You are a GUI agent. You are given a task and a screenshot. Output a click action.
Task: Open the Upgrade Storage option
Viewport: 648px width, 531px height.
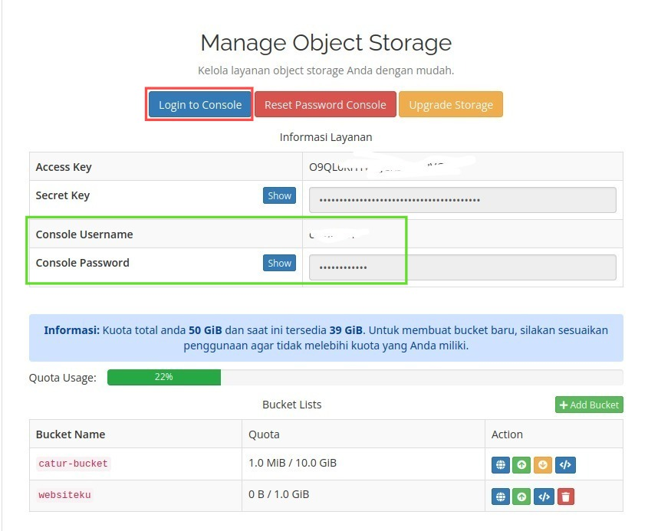pyautogui.click(x=451, y=105)
